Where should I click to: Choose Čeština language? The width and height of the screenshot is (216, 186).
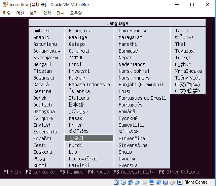(x=42, y=91)
